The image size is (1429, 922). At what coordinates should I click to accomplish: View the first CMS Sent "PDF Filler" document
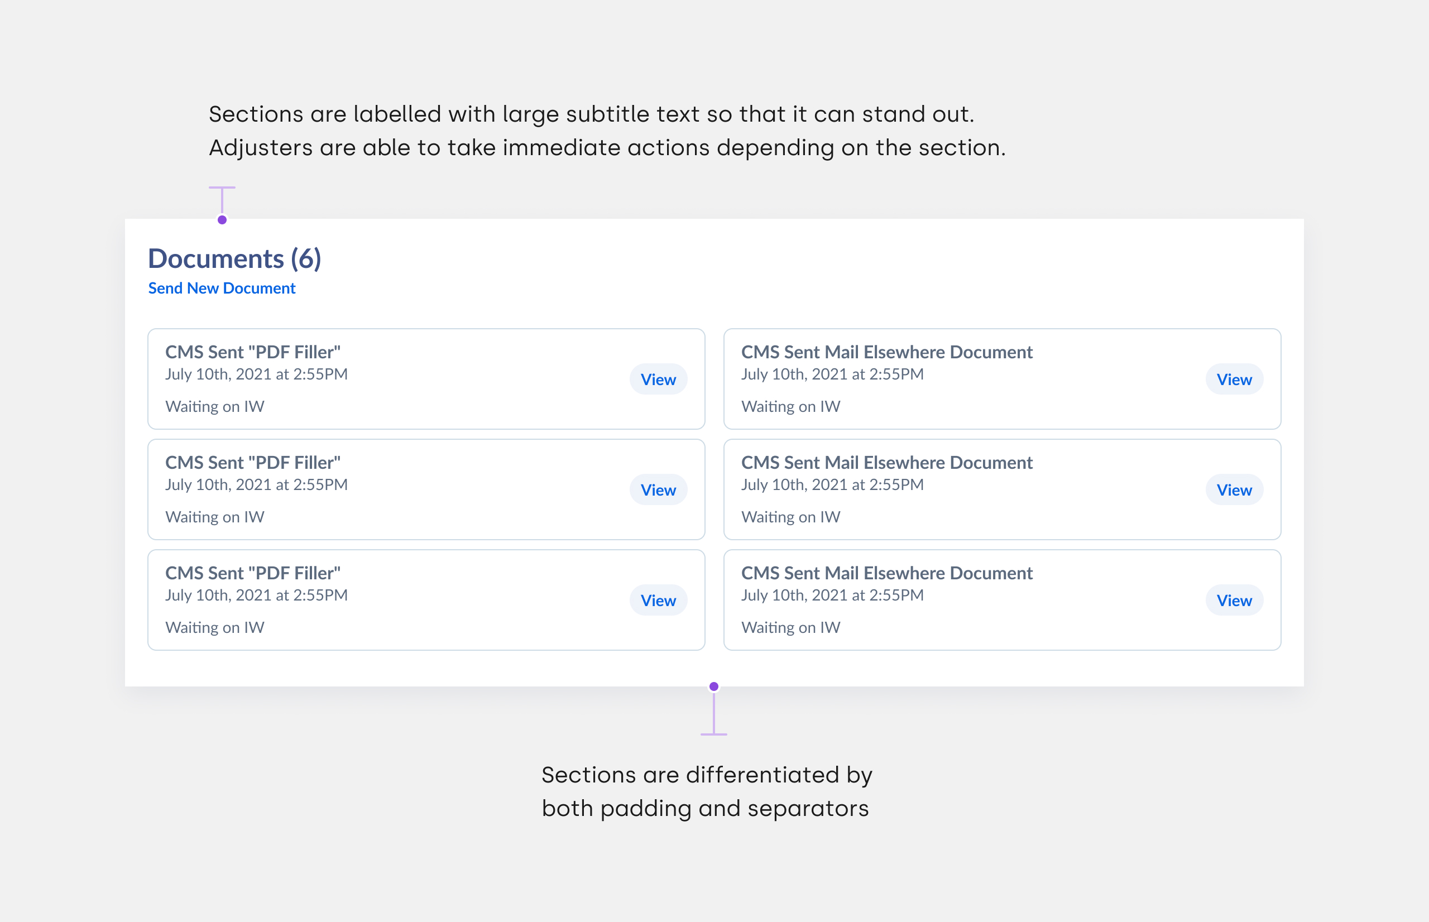click(x=659, y=379)
